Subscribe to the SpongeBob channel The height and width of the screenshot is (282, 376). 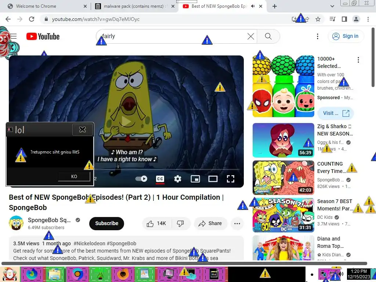[107, 224]
